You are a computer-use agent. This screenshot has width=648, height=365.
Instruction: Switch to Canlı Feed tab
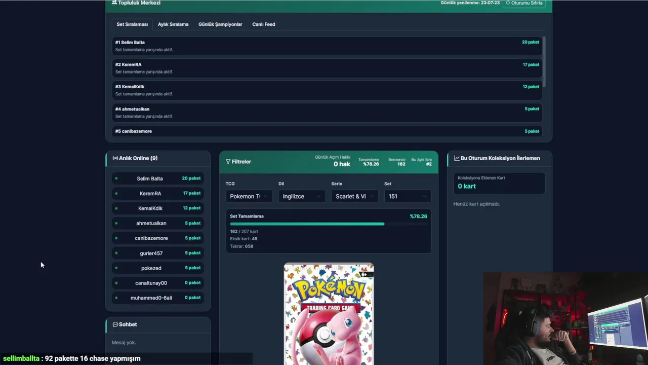coord(264,24)
